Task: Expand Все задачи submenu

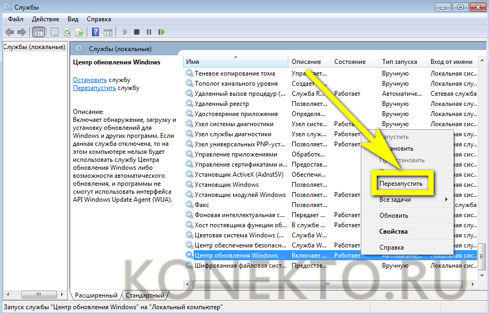Action: [413, 200]
